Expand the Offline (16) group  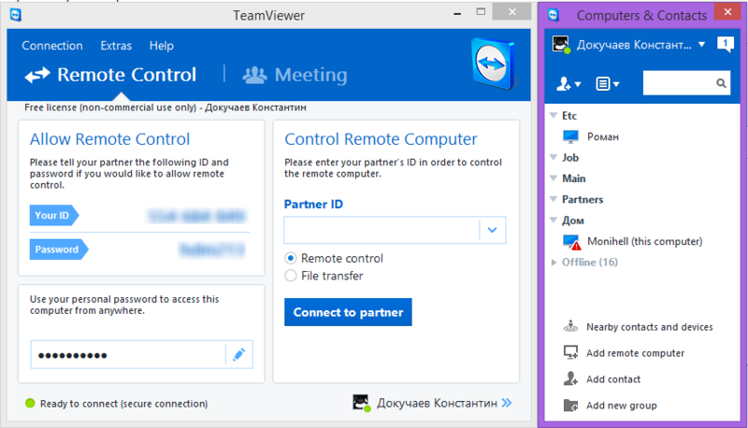(x=554, y=263)
